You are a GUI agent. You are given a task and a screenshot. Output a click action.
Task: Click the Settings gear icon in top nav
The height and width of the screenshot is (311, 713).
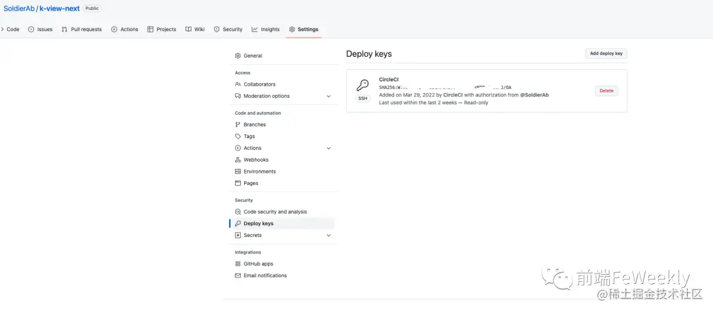tap(292, 29)
